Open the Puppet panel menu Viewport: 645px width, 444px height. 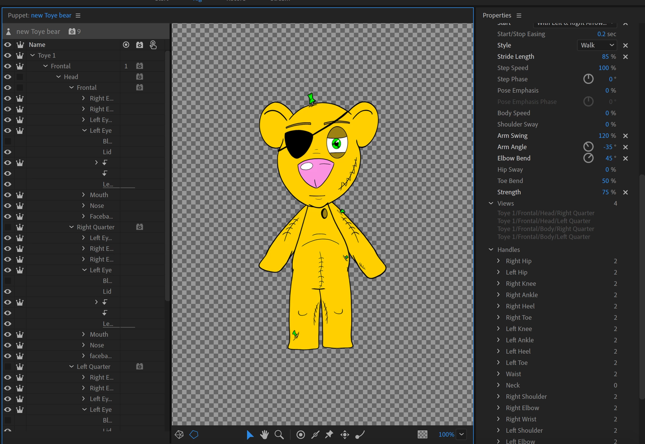[78, 16]
